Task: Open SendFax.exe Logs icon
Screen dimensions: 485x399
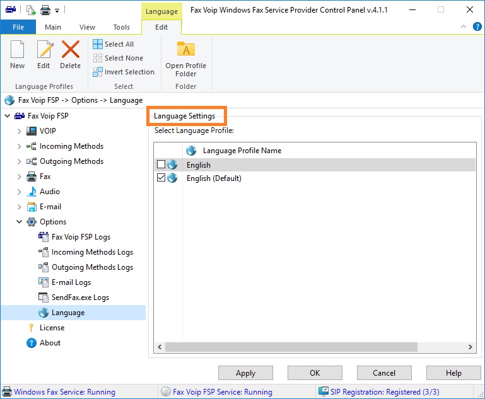Action: [x=44, y=298]
